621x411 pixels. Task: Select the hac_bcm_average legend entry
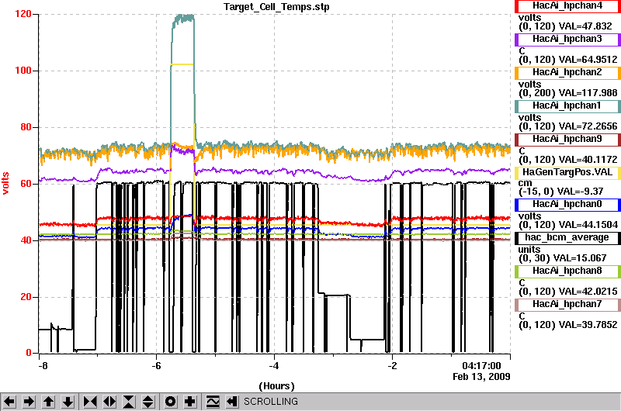567,238
